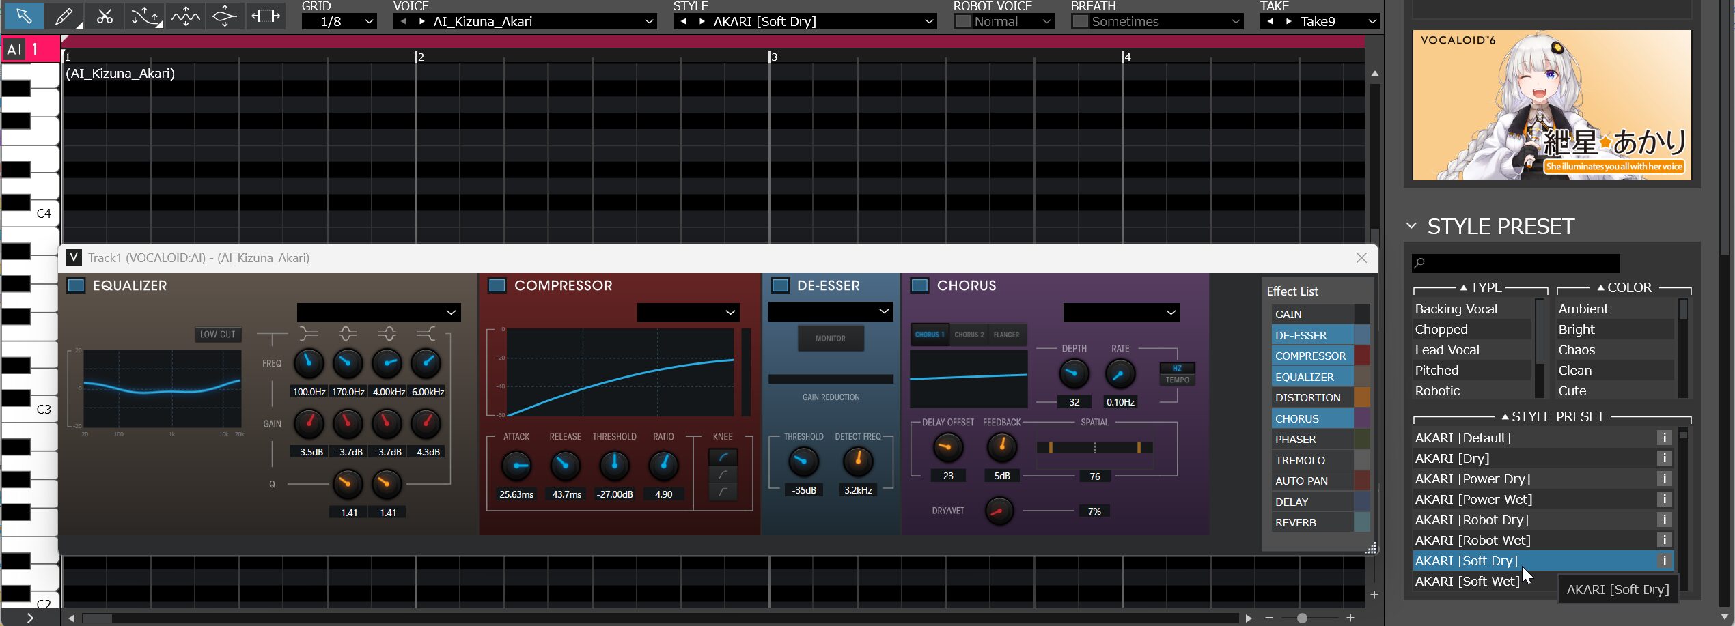Switch to next style with right arrow

tap(702, 21)
